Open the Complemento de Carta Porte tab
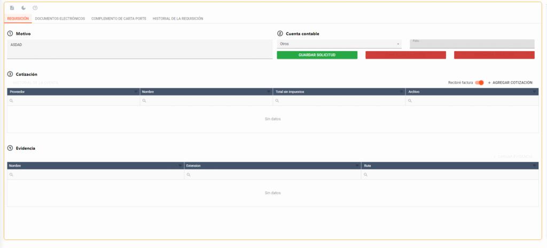The width and height of the screenshot is (547, 248). tap(119, 19)
